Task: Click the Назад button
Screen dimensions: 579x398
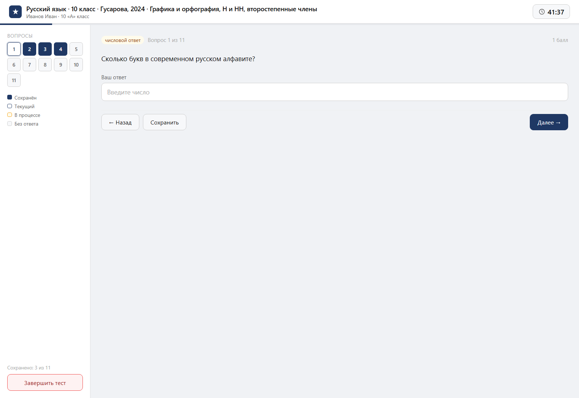Action: [120, 122]
